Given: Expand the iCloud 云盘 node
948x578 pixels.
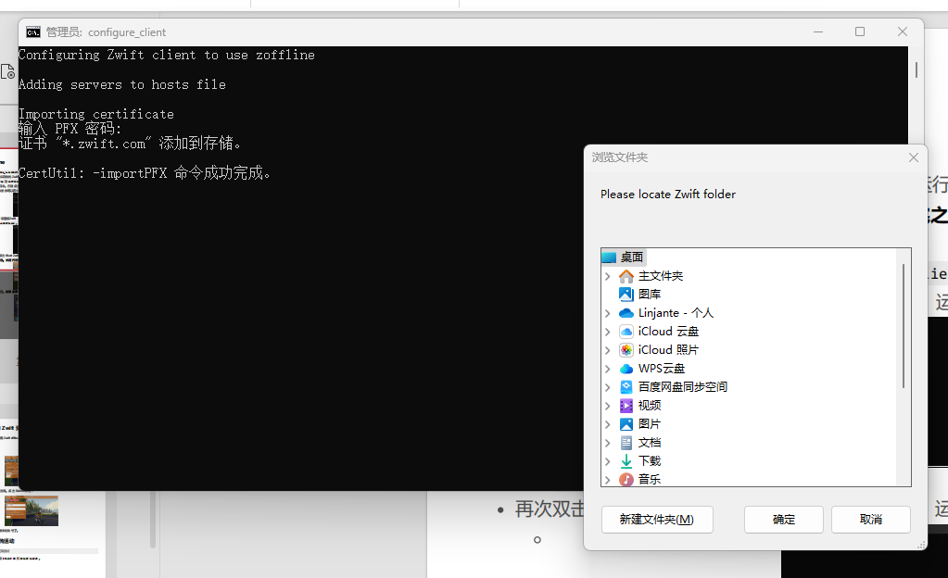Looking at the screenshot, I should 608,332.
